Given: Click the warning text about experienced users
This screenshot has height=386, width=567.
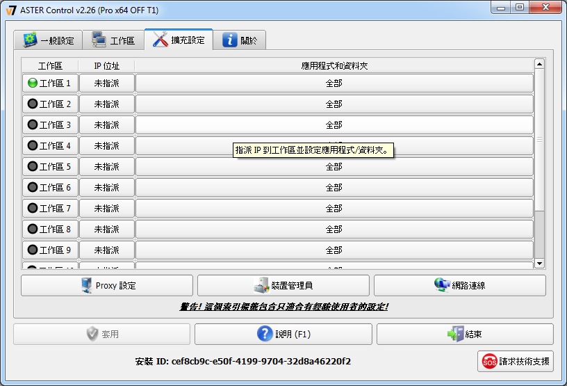Looking at the screenshot, I should 284,307.
